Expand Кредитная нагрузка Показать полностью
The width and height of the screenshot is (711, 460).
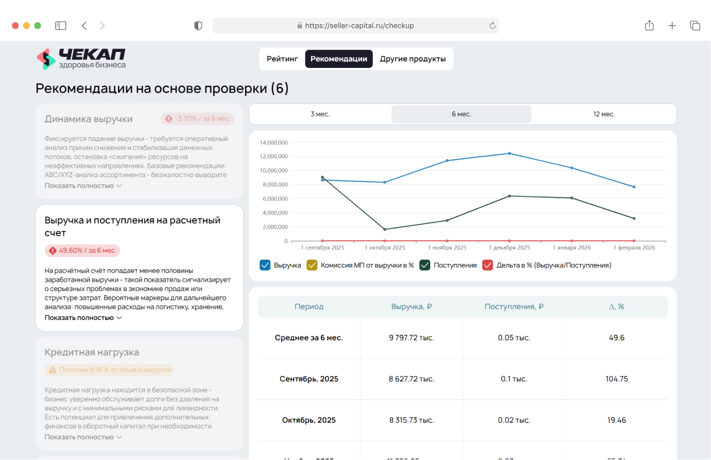(83, 437)
